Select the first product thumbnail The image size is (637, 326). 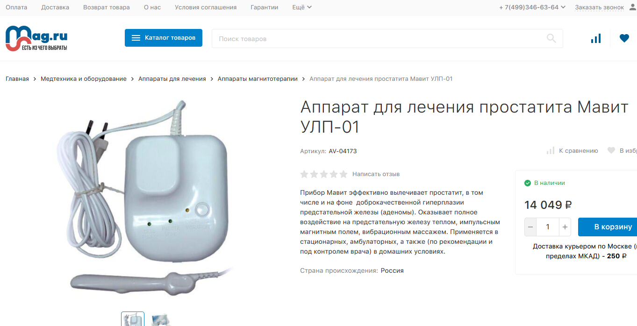(133, 319)
